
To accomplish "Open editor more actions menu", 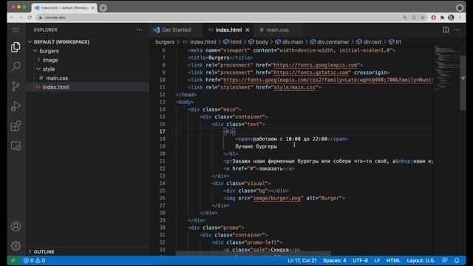I will pyautogui.click(x=457, y=30).
